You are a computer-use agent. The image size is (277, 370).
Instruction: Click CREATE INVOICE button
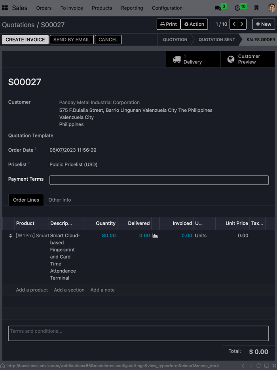[25, 40]
